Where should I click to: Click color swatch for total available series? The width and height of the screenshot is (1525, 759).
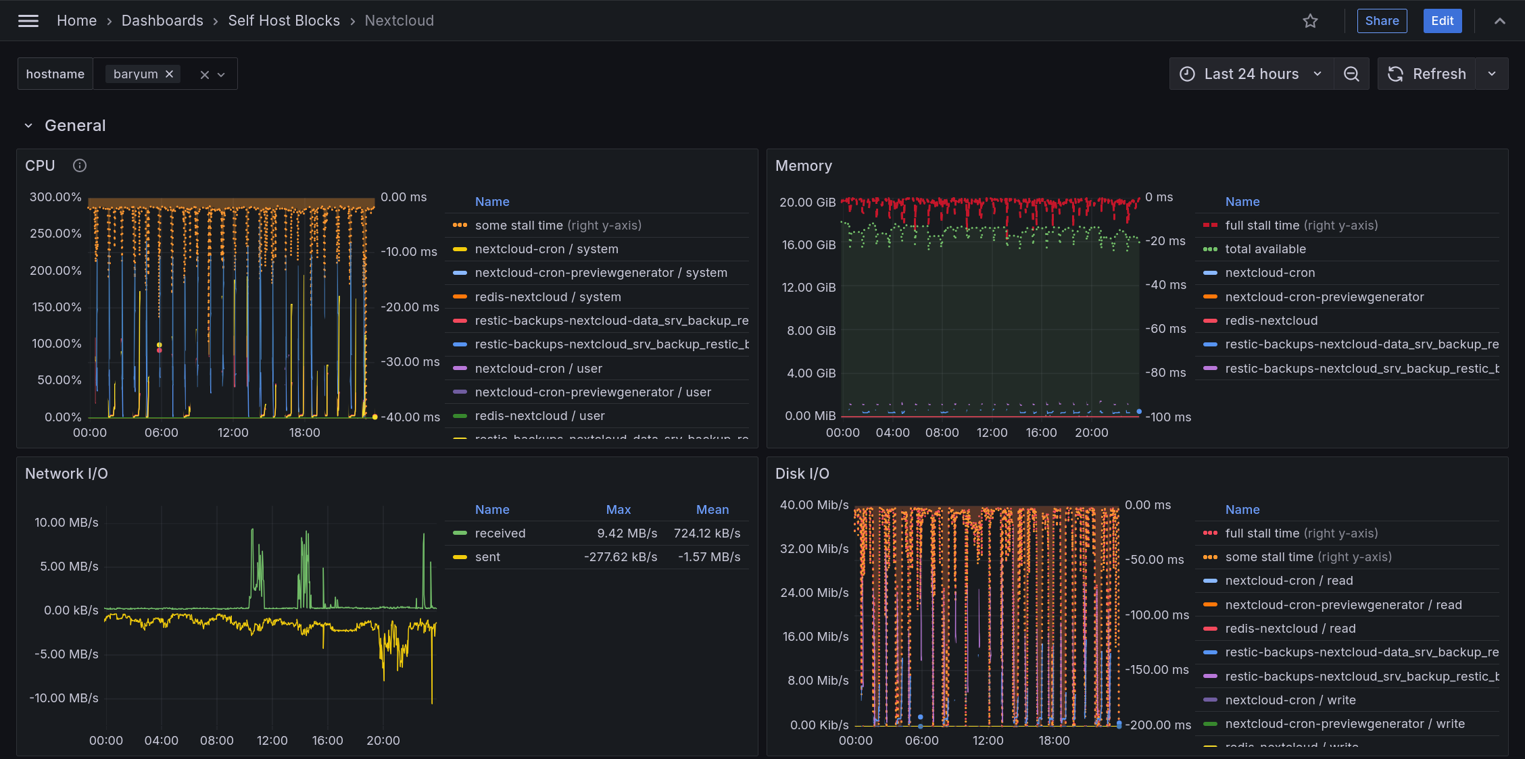(1210, 249)
